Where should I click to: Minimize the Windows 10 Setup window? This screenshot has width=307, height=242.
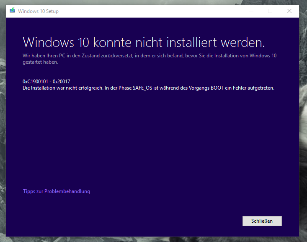[x=251, y=11]
